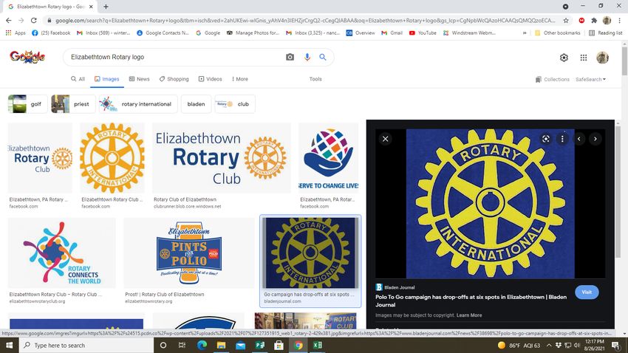This screenshot has height=353, width=628.
Task: Click the search by image camera icon
Action: pos(290,57)
